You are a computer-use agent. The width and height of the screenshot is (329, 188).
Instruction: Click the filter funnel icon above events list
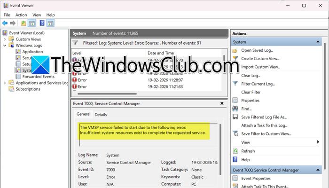tap(75, 43)
